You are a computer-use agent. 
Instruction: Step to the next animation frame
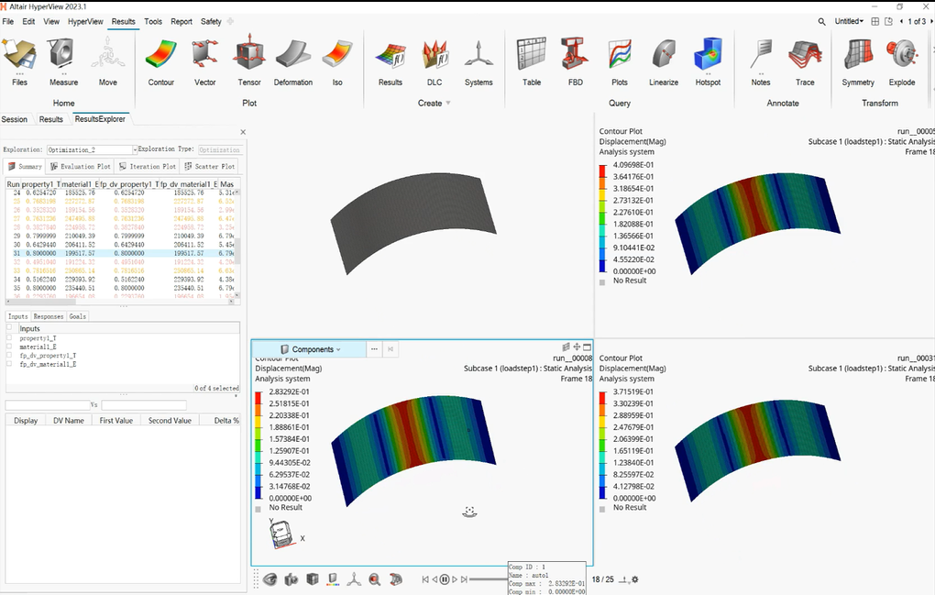pos(455,579)
